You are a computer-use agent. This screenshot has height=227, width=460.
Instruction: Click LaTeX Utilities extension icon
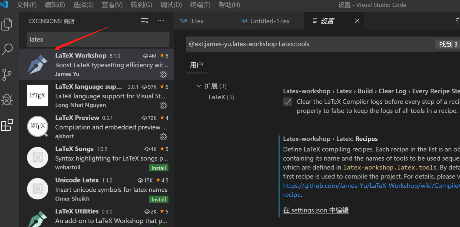tap(38, 219)
